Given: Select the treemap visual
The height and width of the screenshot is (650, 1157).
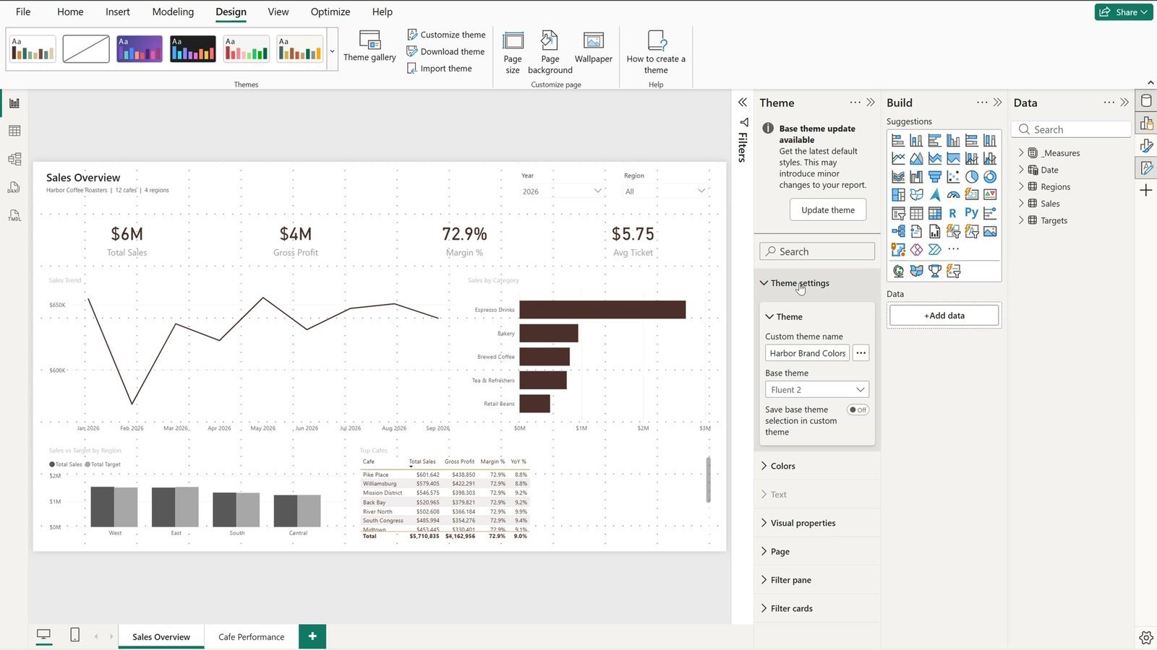Looking at the screenshot, I should (x=898, y=194).
